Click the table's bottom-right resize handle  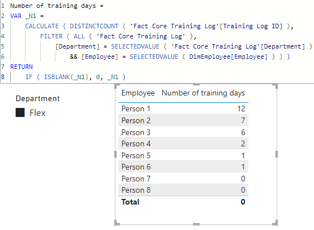[x=276, y=223]
